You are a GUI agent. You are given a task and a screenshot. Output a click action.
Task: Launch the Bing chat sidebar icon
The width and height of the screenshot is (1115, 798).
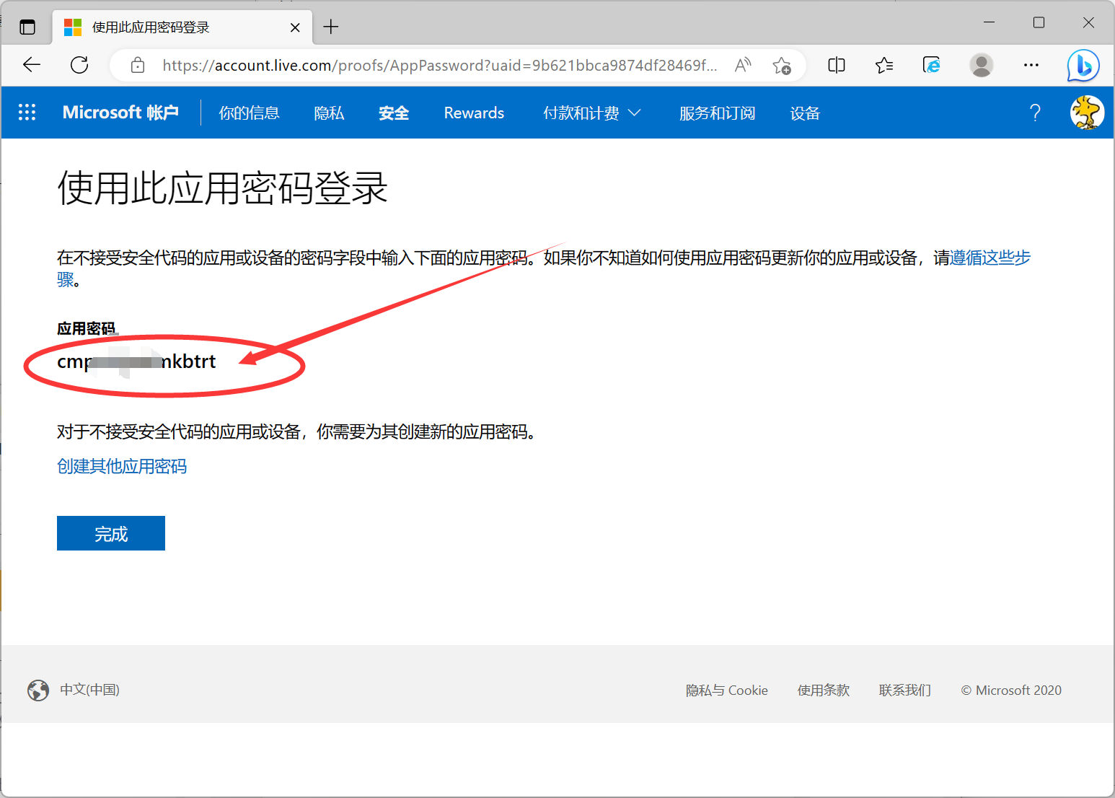(1083, 66)
